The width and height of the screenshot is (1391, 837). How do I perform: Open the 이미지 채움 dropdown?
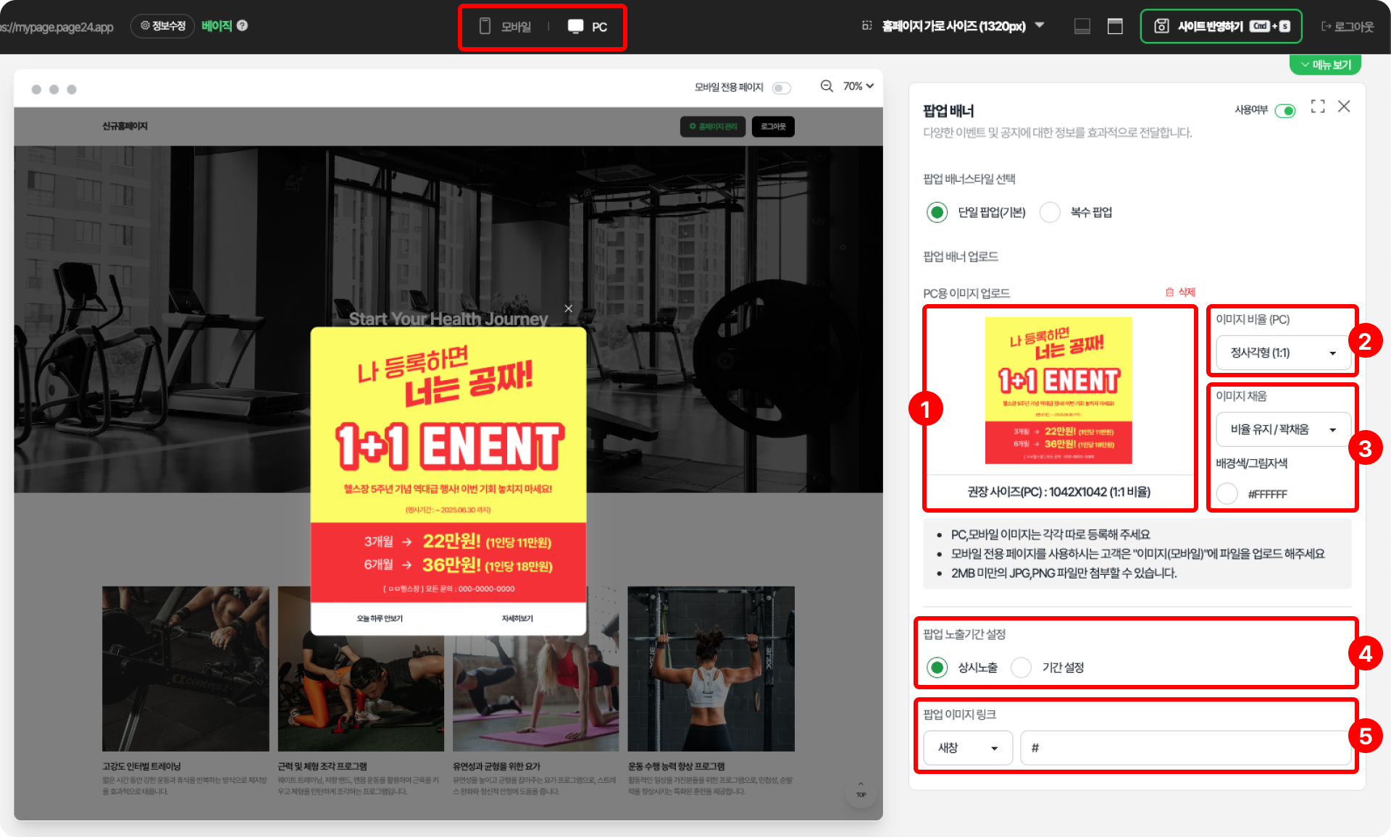coord(1282,429)
